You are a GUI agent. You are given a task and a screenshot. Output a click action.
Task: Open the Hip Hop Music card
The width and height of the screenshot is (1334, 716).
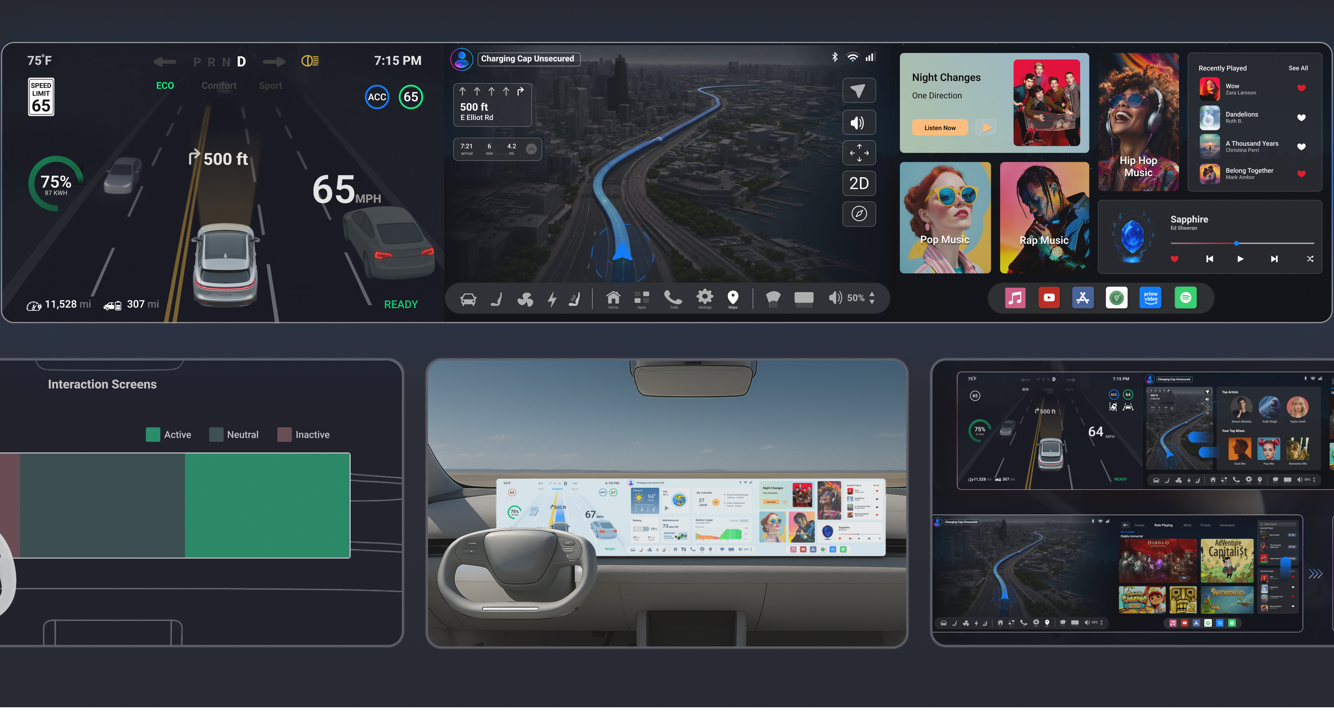click(1139, 122)
